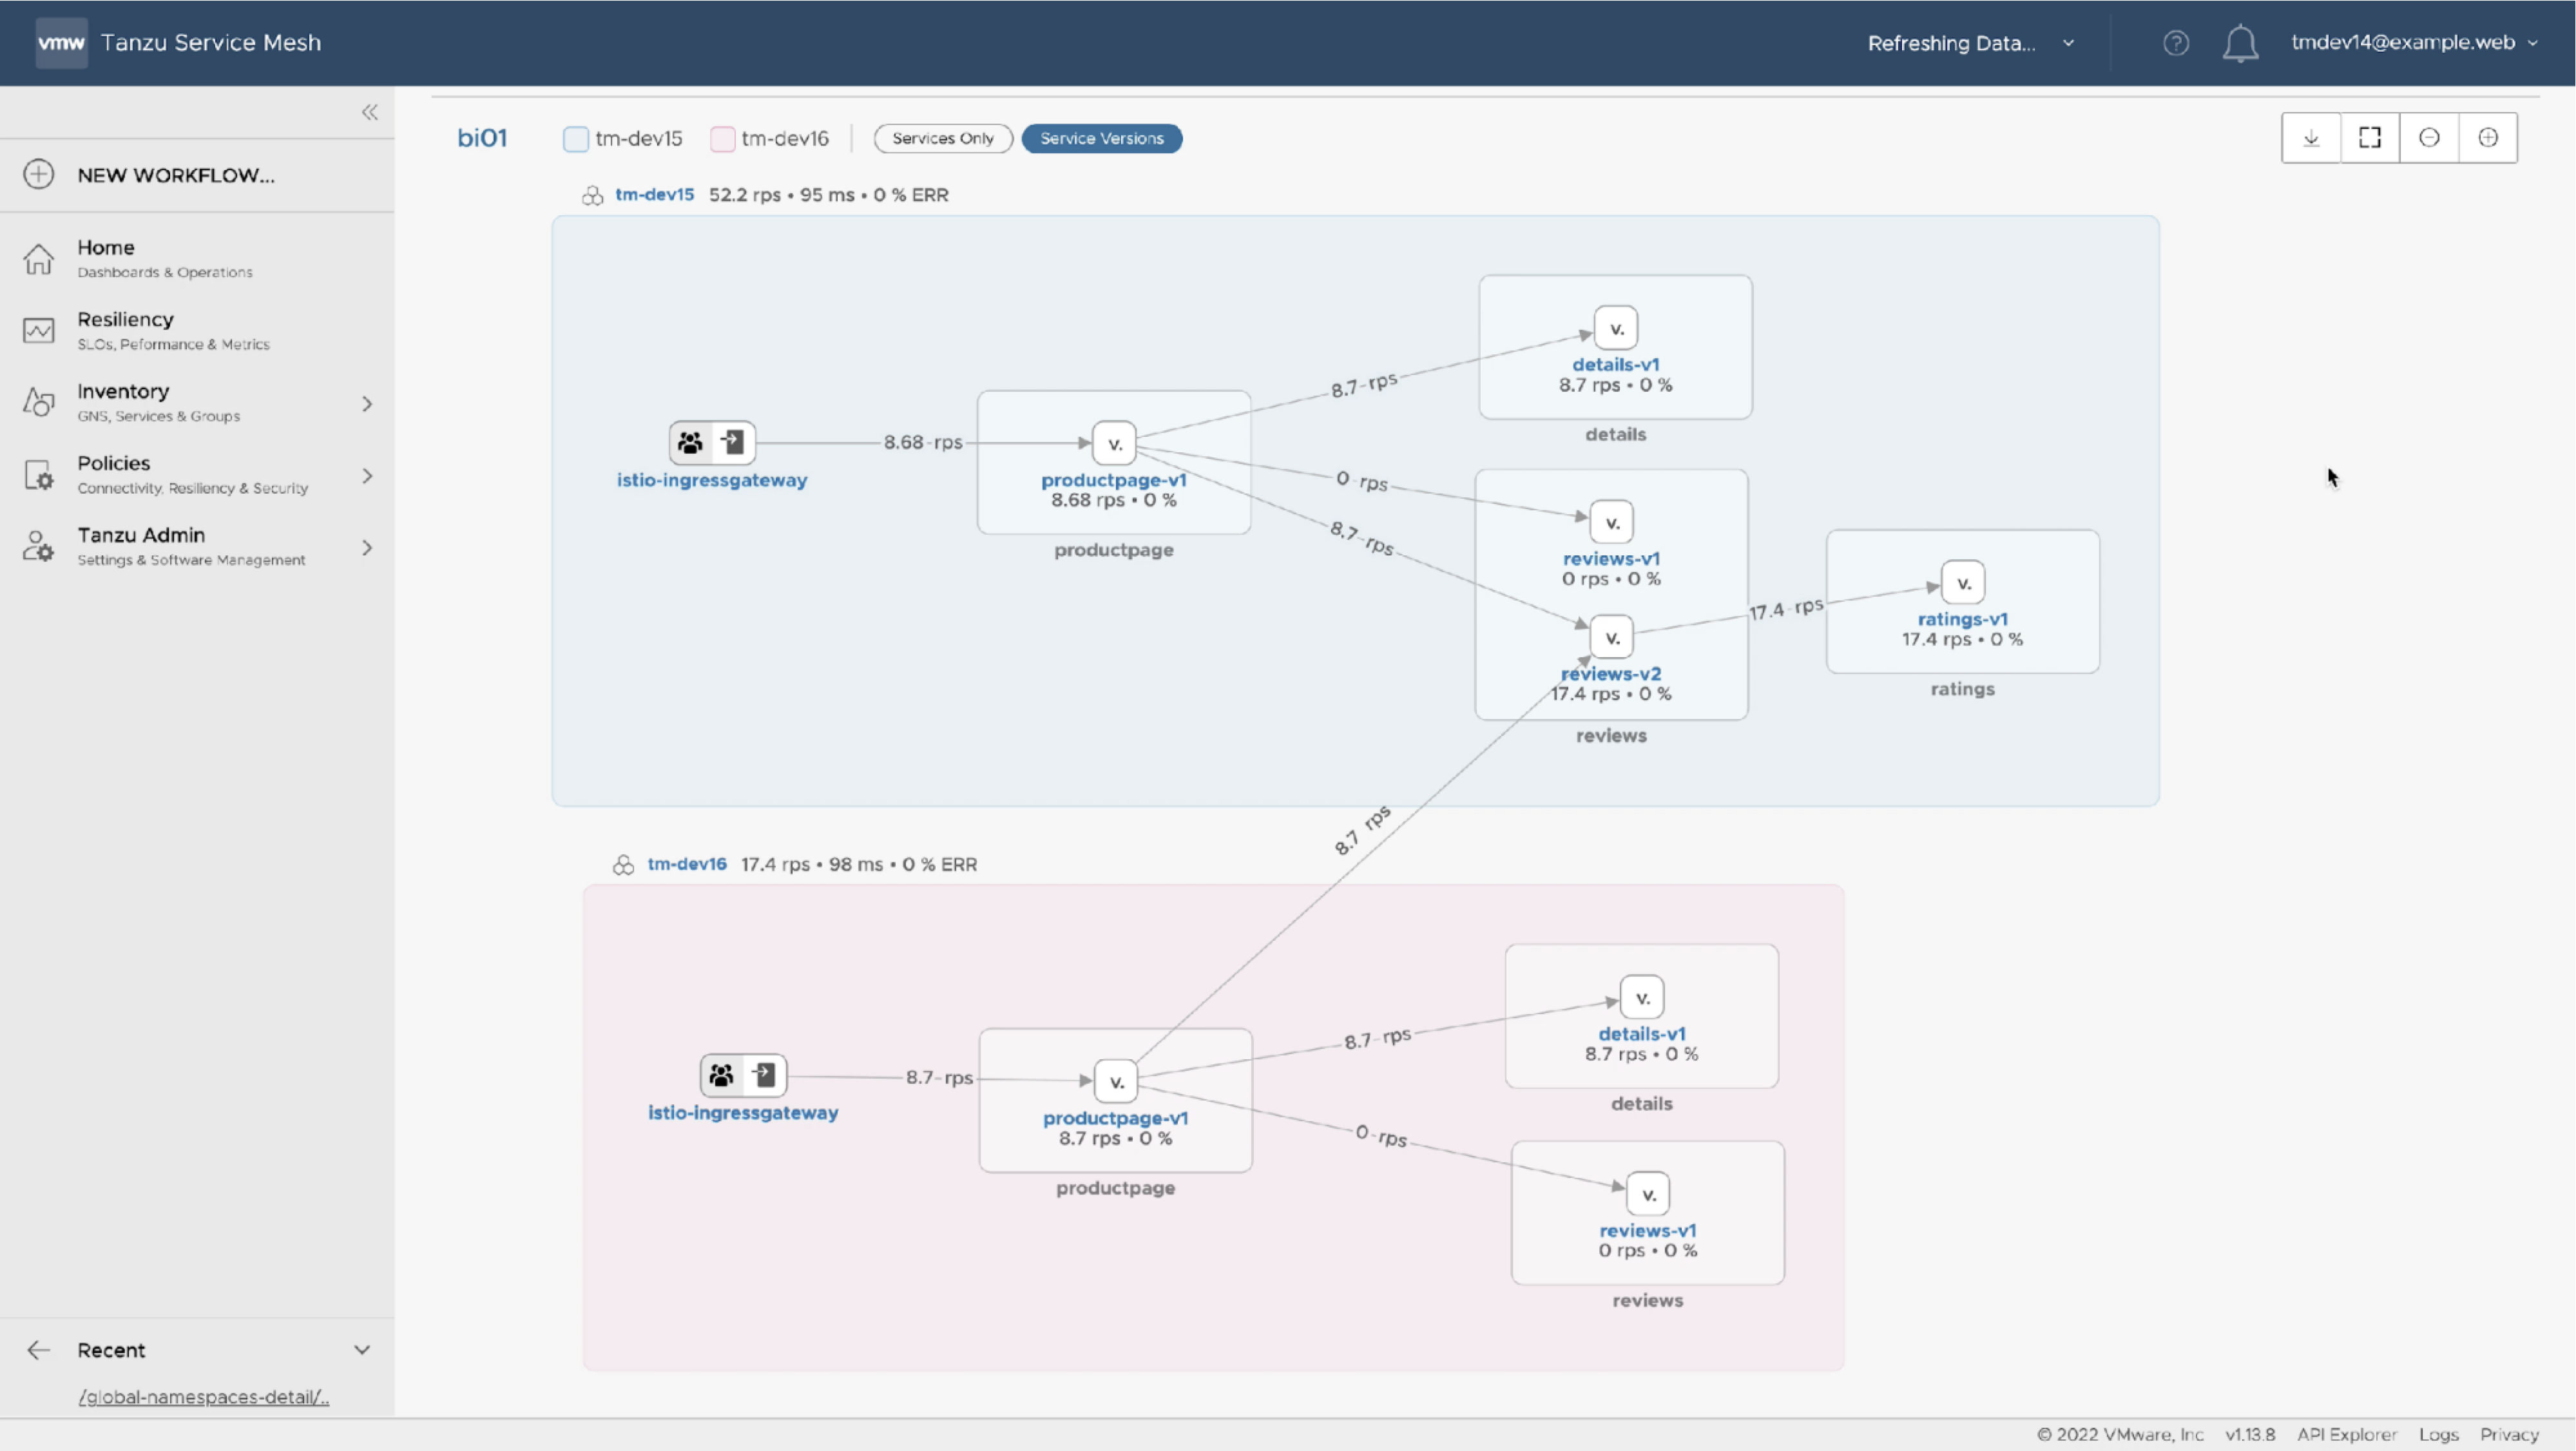
Task: Select the ratings-v1 version node
Action: pyautogui.click(x=1963, y=583)
